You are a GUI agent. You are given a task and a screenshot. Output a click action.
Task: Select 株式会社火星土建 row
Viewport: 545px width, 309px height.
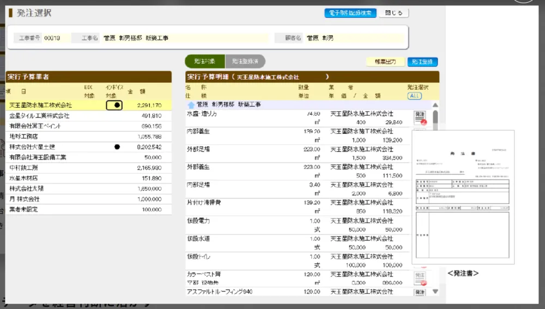click(x=89, y=147)
